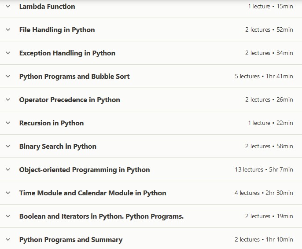Click chevron beside File Handling in Python

(7, 29)
